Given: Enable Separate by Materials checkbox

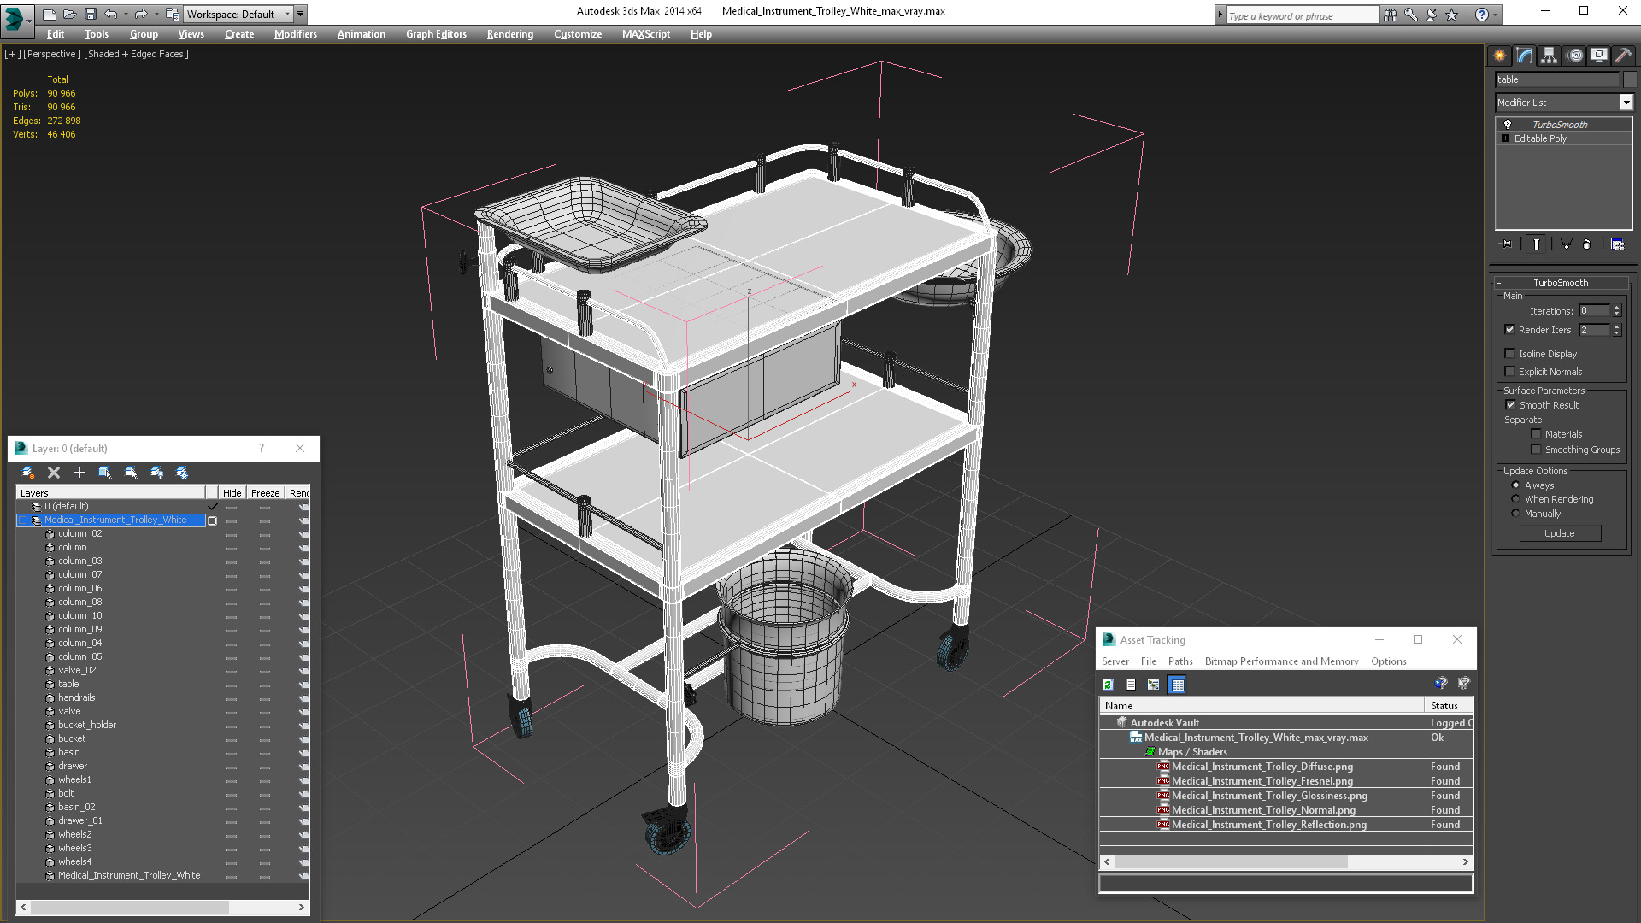Looking at the screenshot, I should [x=1536, y=434].
